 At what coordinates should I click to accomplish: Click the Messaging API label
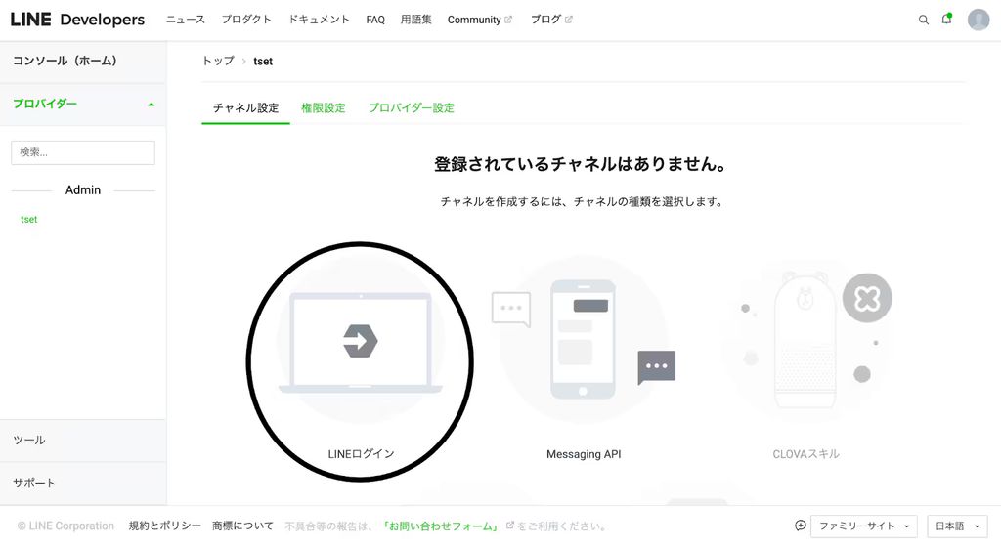tap(584, 454)
